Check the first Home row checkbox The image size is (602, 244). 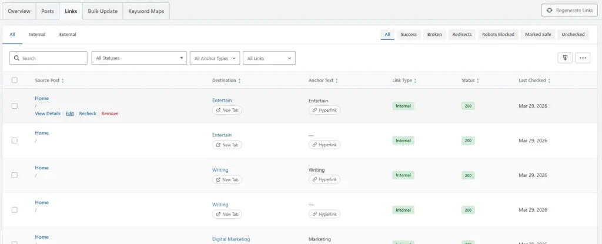[x=15, y=106]
